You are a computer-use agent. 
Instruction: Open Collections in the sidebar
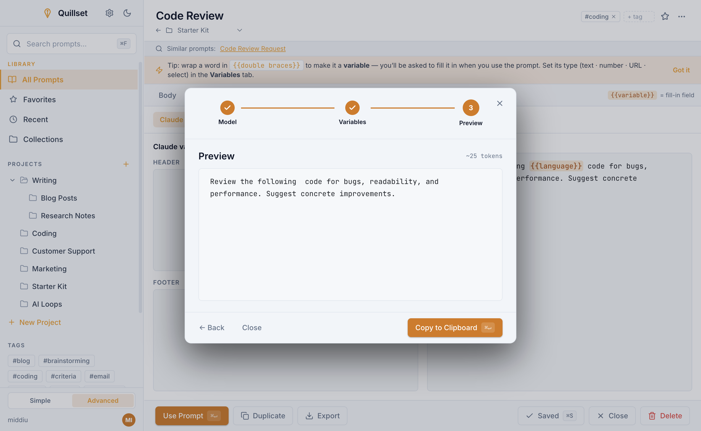[69, 139]
